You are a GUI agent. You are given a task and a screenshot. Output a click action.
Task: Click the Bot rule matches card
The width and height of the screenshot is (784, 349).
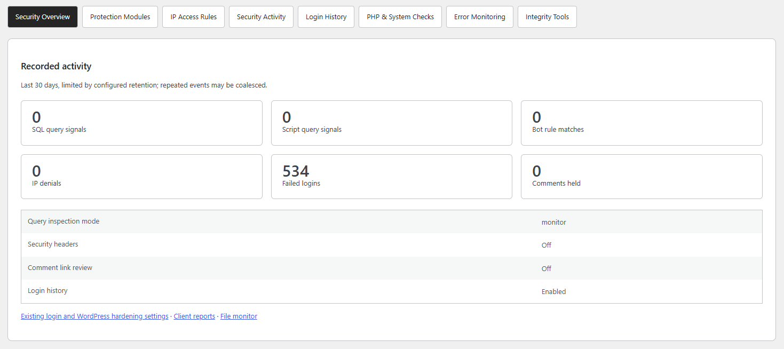tap(642, 123)
